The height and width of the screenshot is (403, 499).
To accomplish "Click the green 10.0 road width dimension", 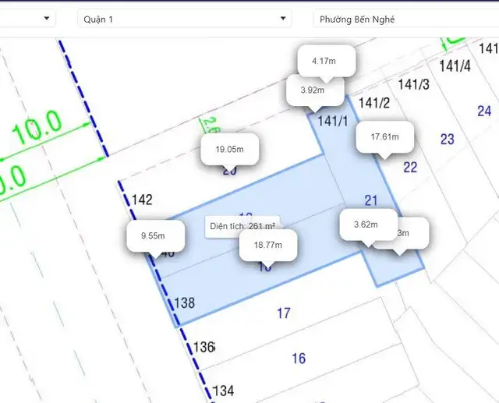I will 37,128.
